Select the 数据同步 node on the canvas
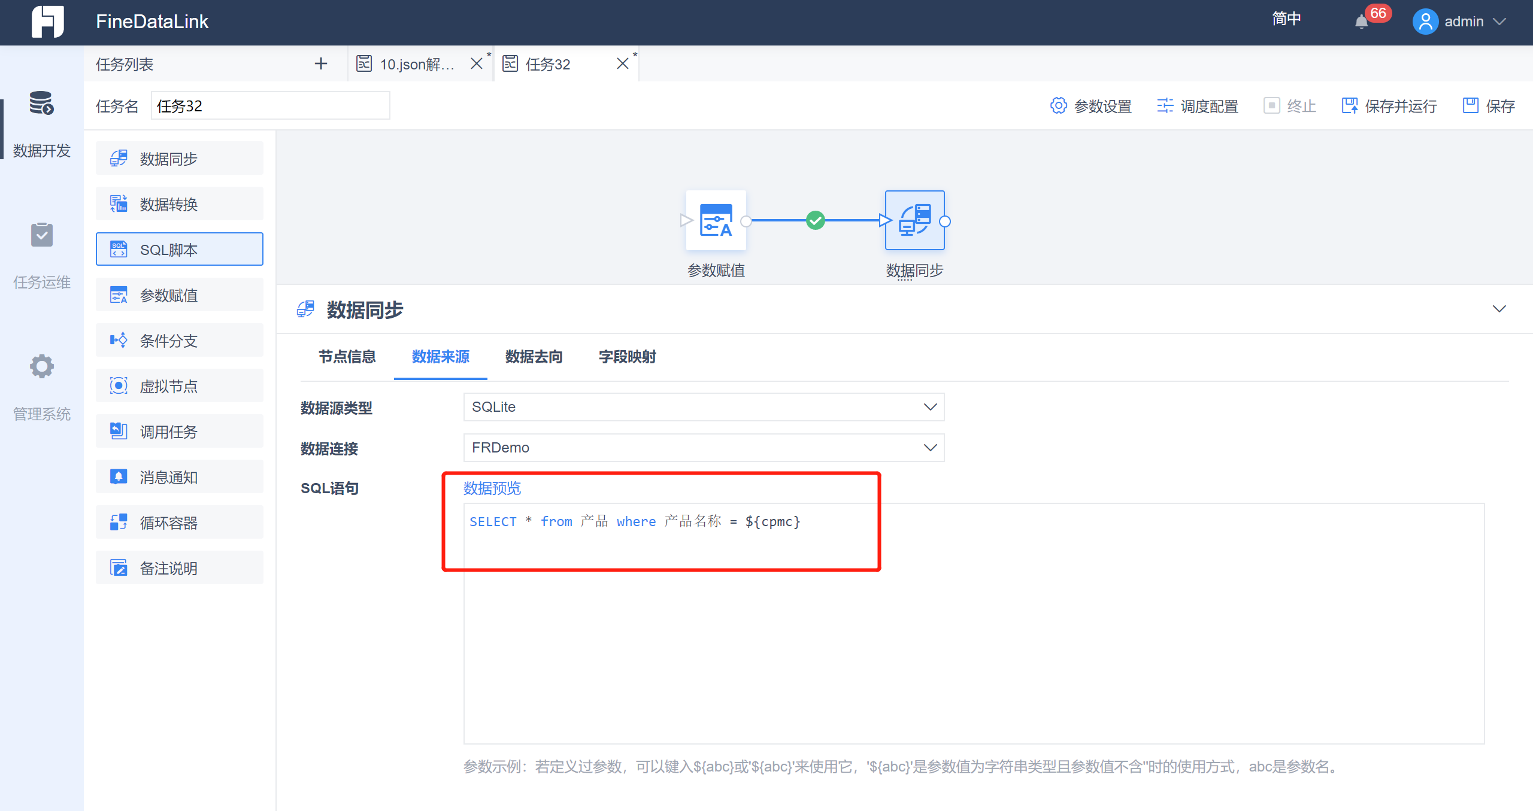Screen dimensions: 1533x811 (914, 221)
